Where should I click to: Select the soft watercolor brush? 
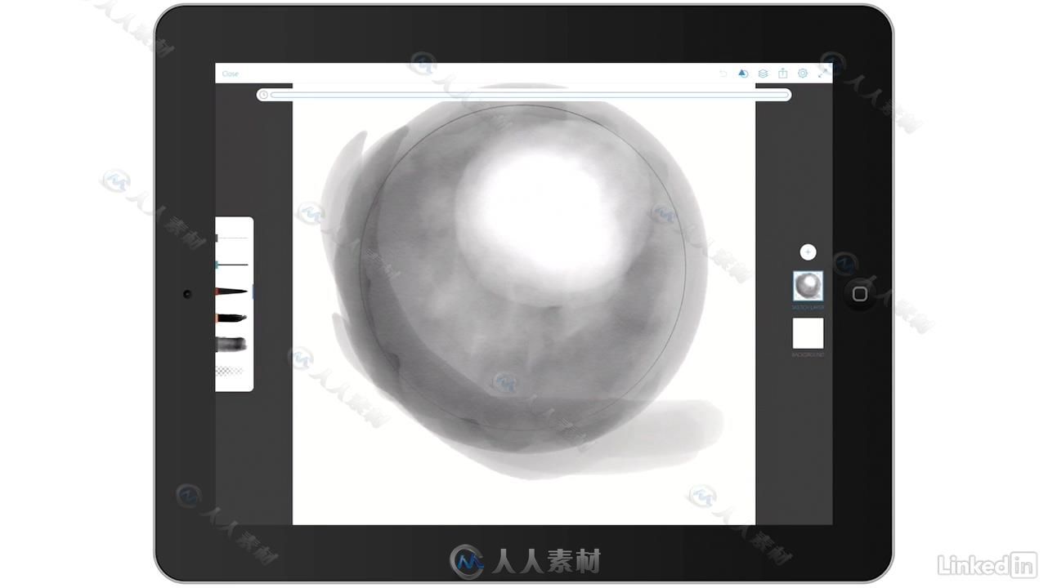coord(231,345)
